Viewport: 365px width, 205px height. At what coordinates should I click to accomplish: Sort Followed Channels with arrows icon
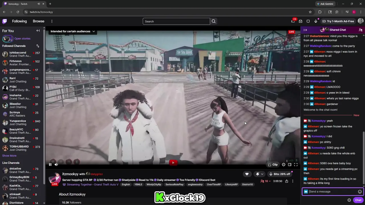[x=38, y=46]
